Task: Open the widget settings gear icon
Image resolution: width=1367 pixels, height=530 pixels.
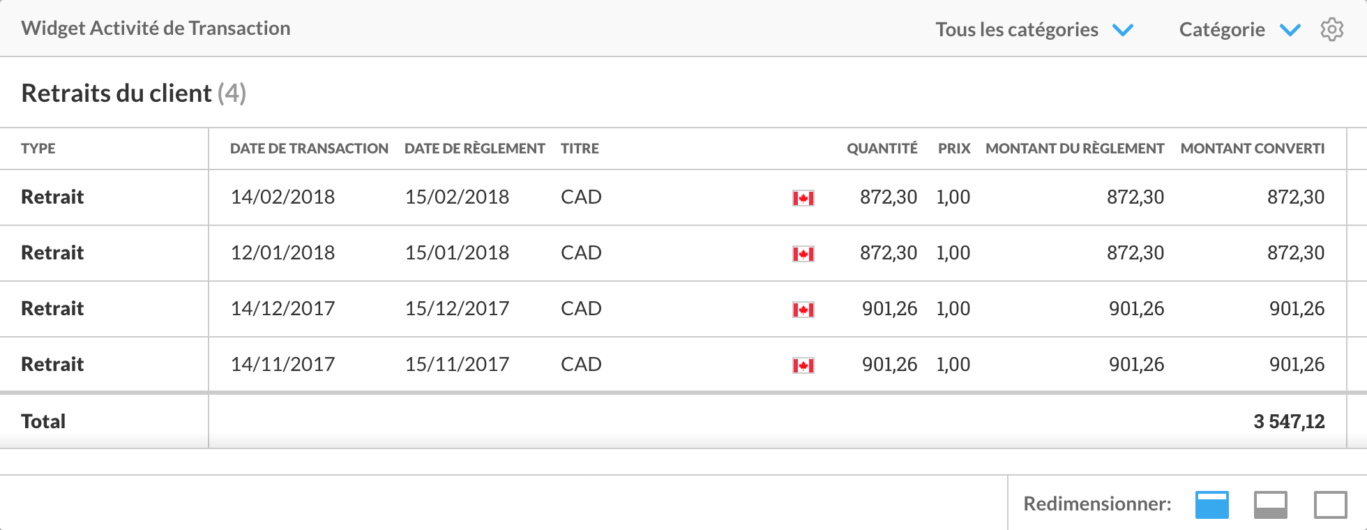Action: (1331, 29)
